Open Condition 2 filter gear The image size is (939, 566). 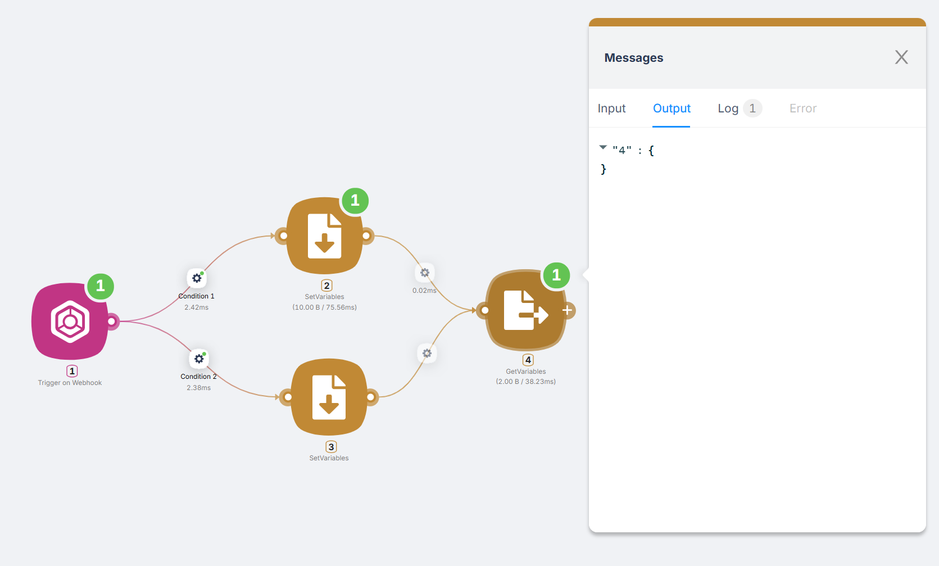pos(199,359)
